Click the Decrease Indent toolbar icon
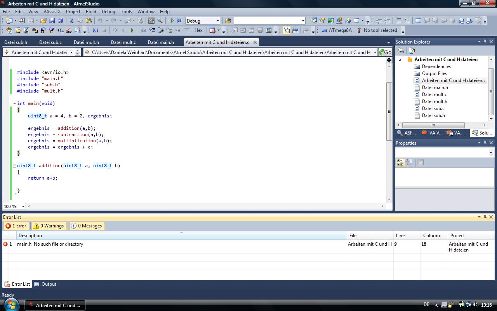The width and height of the screenshot is (497, 311). pos(379,21)
